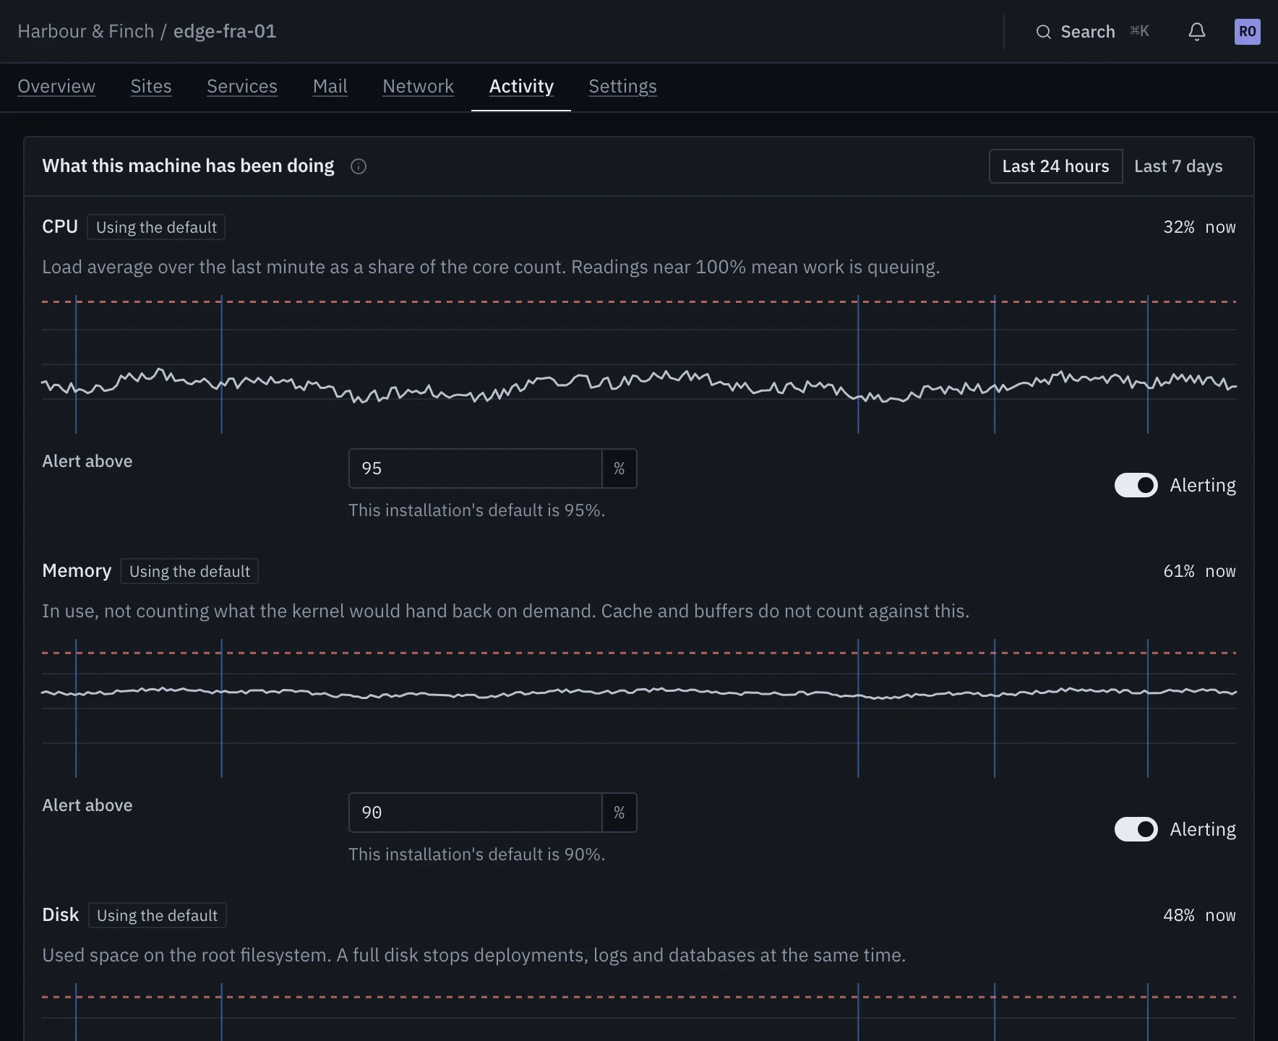1278x1041 pixels.
Task: Toggle Memory alerting switch
Action: point(1136,829)
